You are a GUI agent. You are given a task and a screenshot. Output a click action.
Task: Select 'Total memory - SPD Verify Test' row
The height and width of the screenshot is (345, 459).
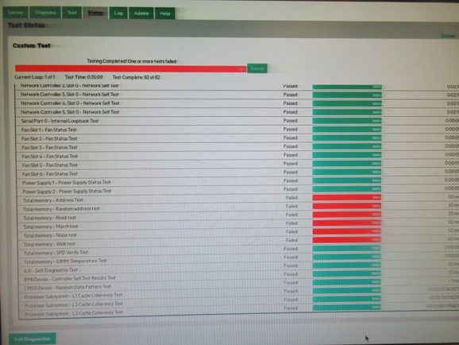coord(237,250)
